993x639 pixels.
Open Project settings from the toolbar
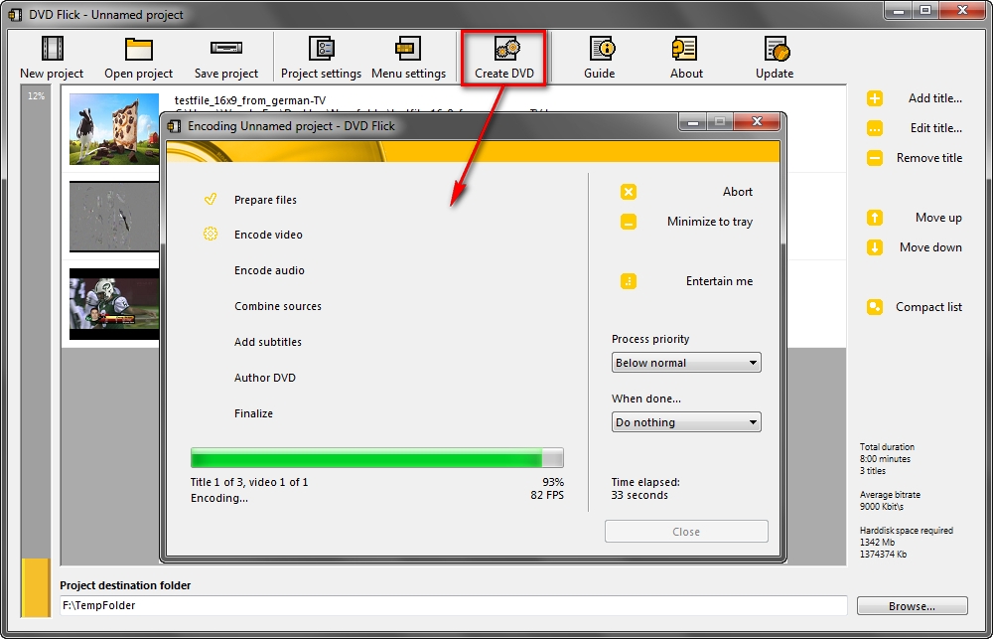coord(321,57)
